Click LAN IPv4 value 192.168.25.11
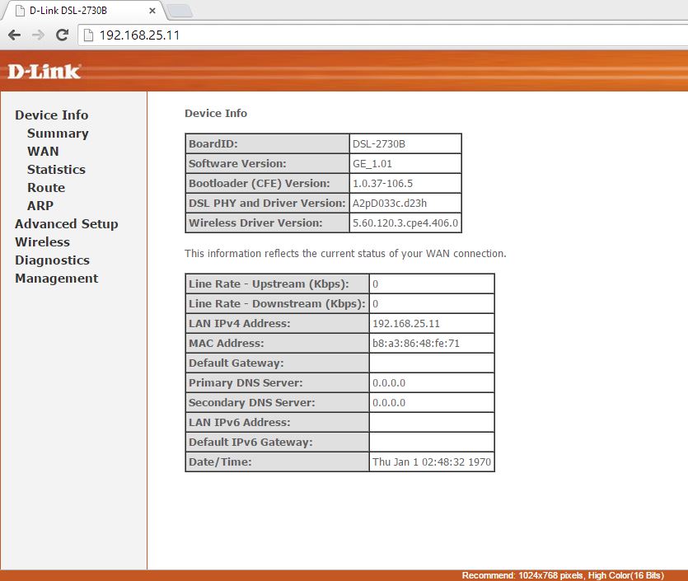Screen dimensions: 688x581 (406, 323)
